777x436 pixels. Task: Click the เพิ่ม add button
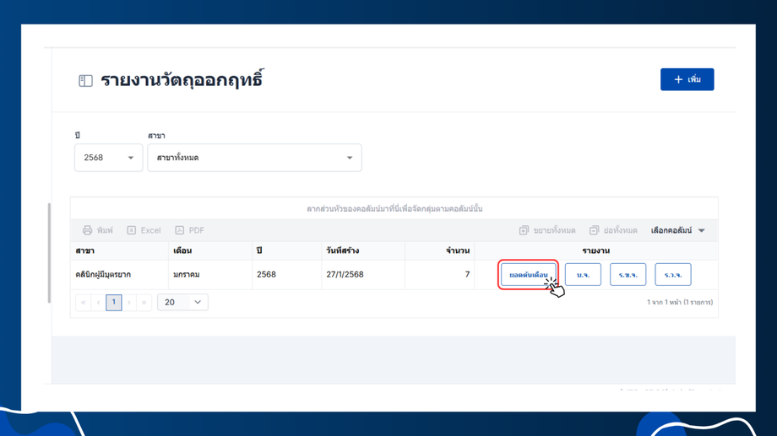(x=687, y=79)
